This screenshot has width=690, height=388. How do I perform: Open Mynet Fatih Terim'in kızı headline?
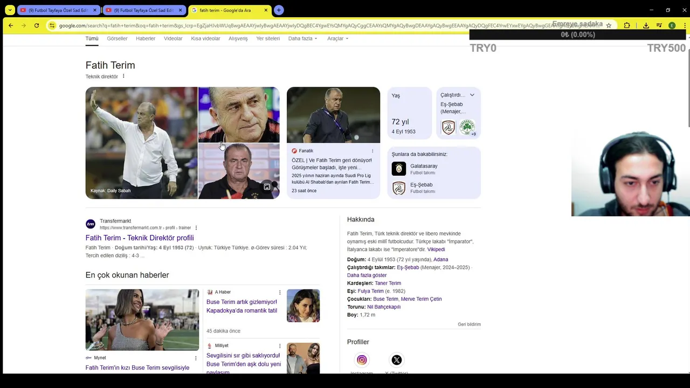(x=137, y=368)
